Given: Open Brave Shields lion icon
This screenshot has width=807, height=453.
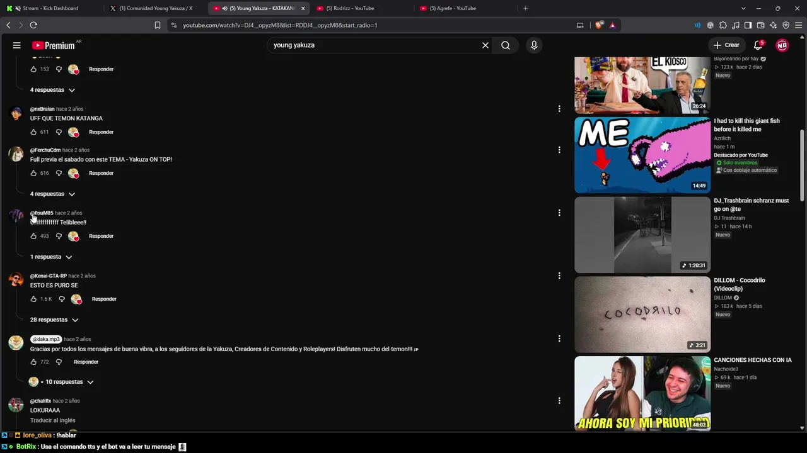Looking at the screenshot, I should click(x=599, y=25).
